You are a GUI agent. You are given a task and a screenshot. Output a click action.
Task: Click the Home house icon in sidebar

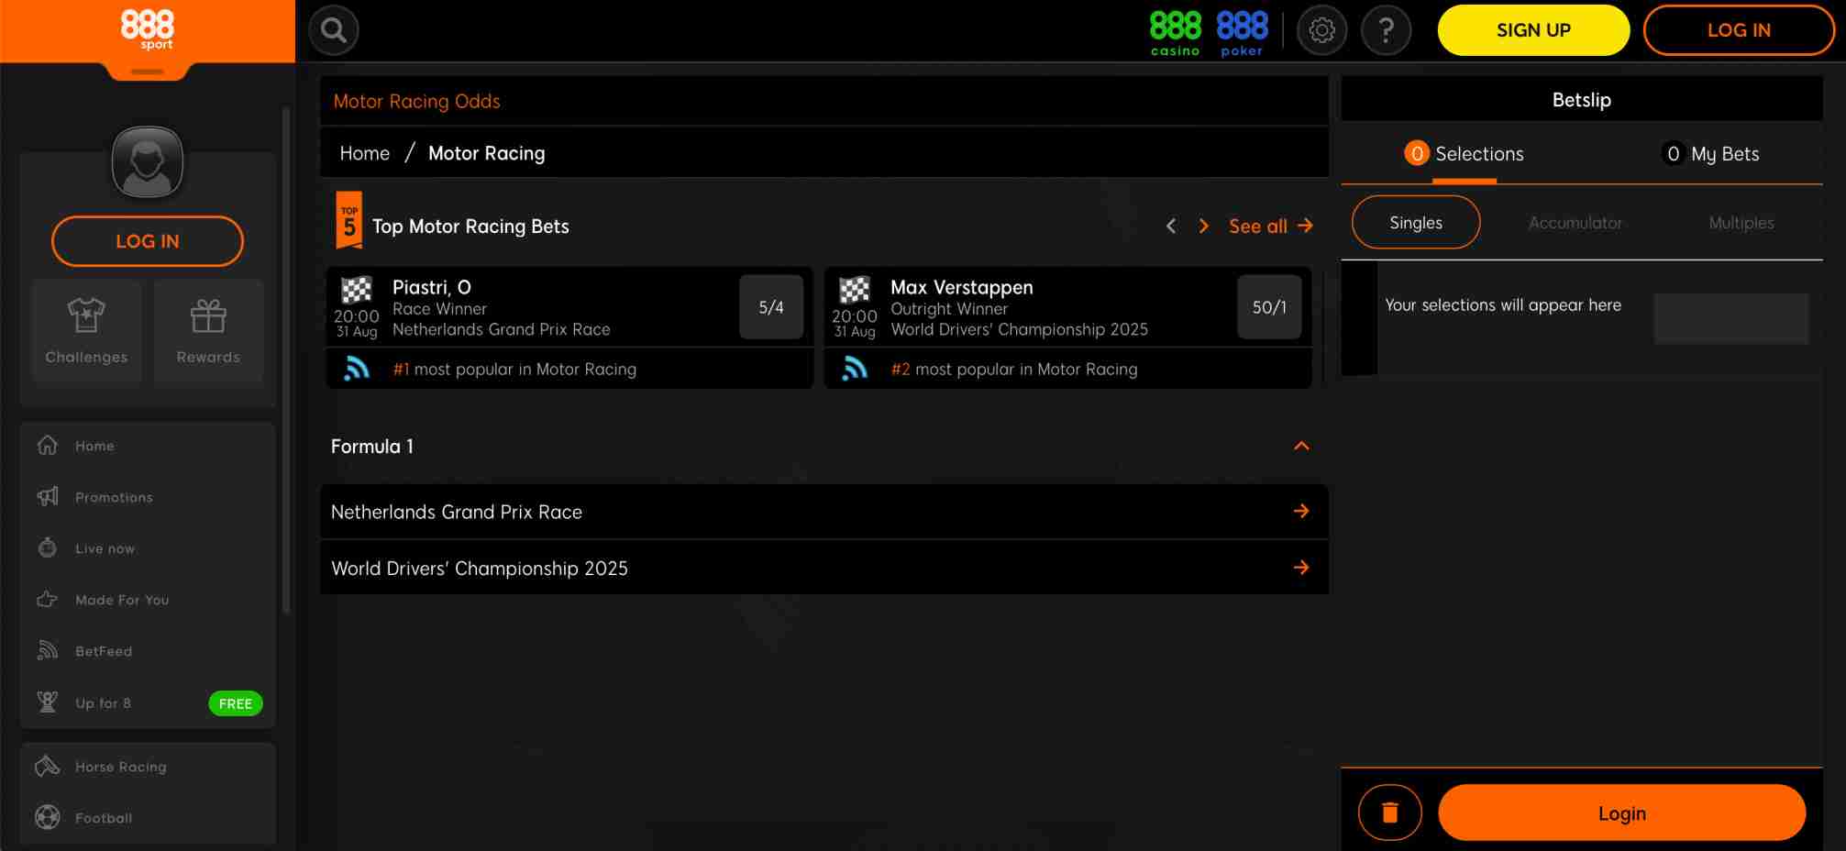tap(48, 445)
